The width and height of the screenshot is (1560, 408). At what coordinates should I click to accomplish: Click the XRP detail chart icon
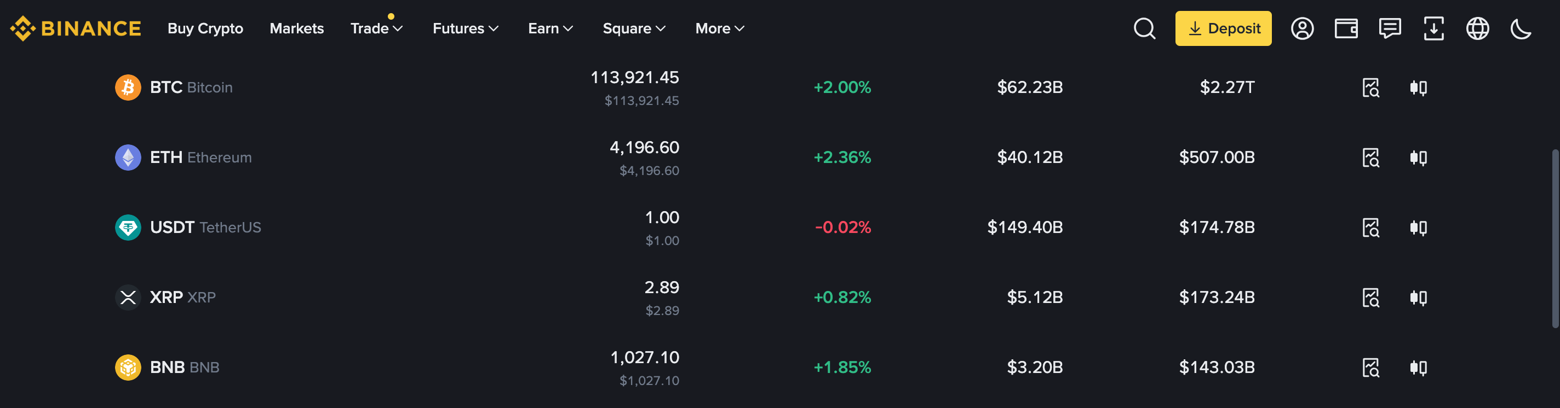click(x=1370, y=298)
